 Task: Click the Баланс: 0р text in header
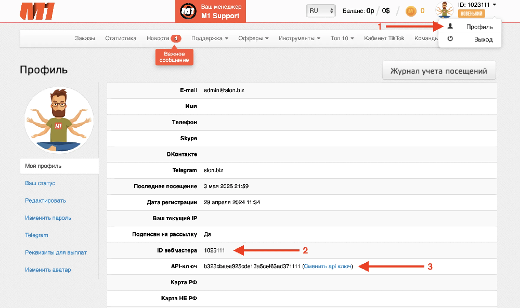point(358,10)
